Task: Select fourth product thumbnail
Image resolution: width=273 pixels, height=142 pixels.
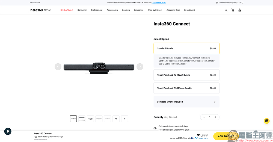Action: click(x=99, y=119)
